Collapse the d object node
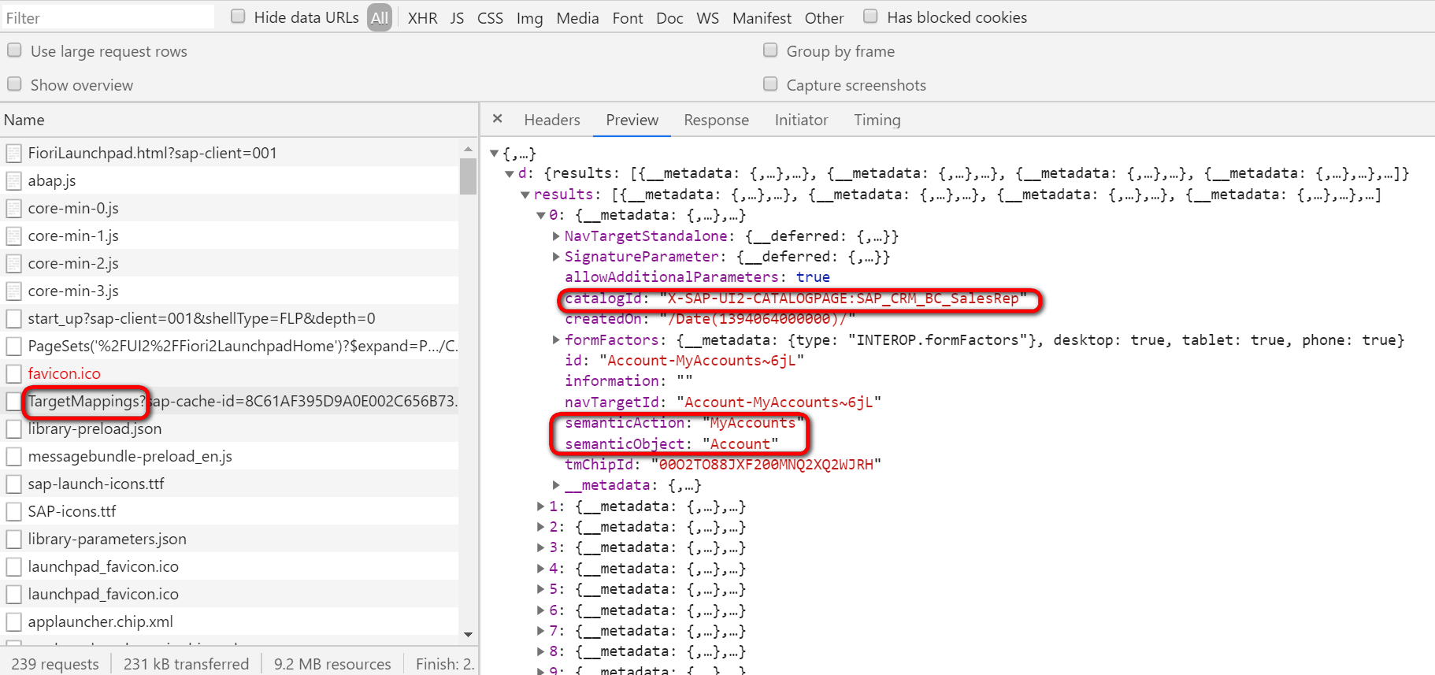Screen dimensions: 1435x675 click(x=510, y=174)
